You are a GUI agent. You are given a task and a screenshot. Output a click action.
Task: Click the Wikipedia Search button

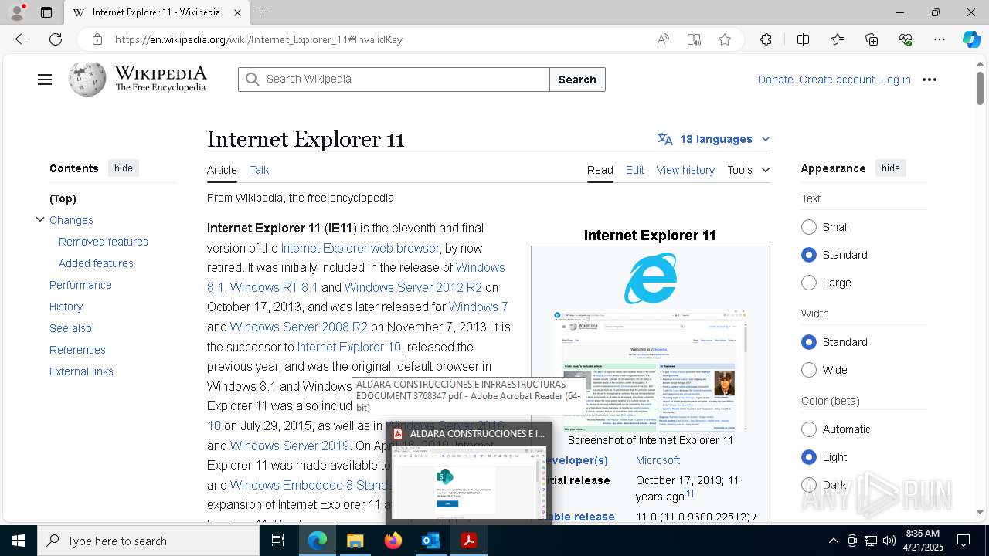tap(577, 80)
